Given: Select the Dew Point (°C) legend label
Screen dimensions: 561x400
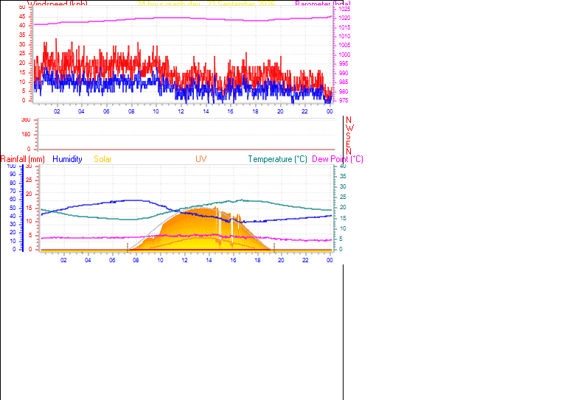Looking at the screenshot, I should coord(338,159).
